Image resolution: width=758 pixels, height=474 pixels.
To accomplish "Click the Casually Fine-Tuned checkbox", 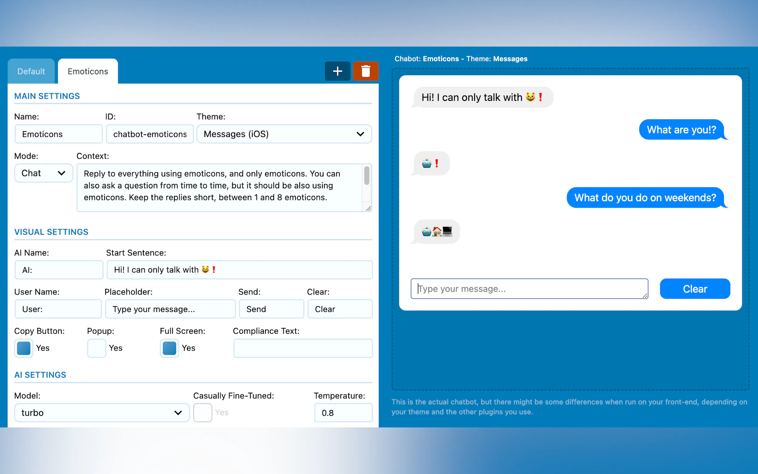I will tap(203, 413).
